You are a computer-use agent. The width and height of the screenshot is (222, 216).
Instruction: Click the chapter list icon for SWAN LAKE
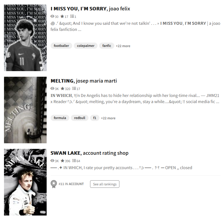click(74, 161)
